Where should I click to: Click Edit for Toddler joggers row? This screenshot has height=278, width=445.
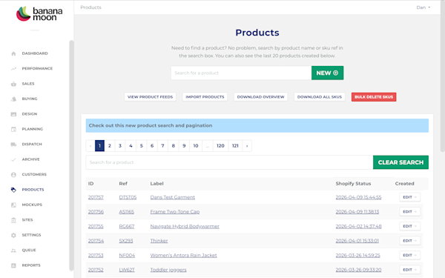click(x=410, y=270)
